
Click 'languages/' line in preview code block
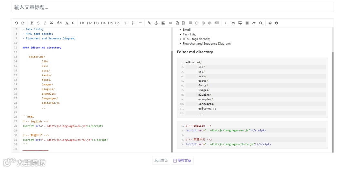point(206,104)
